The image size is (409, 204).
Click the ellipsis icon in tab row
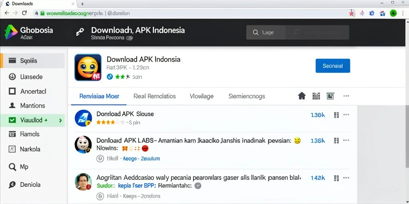[346, 96]
